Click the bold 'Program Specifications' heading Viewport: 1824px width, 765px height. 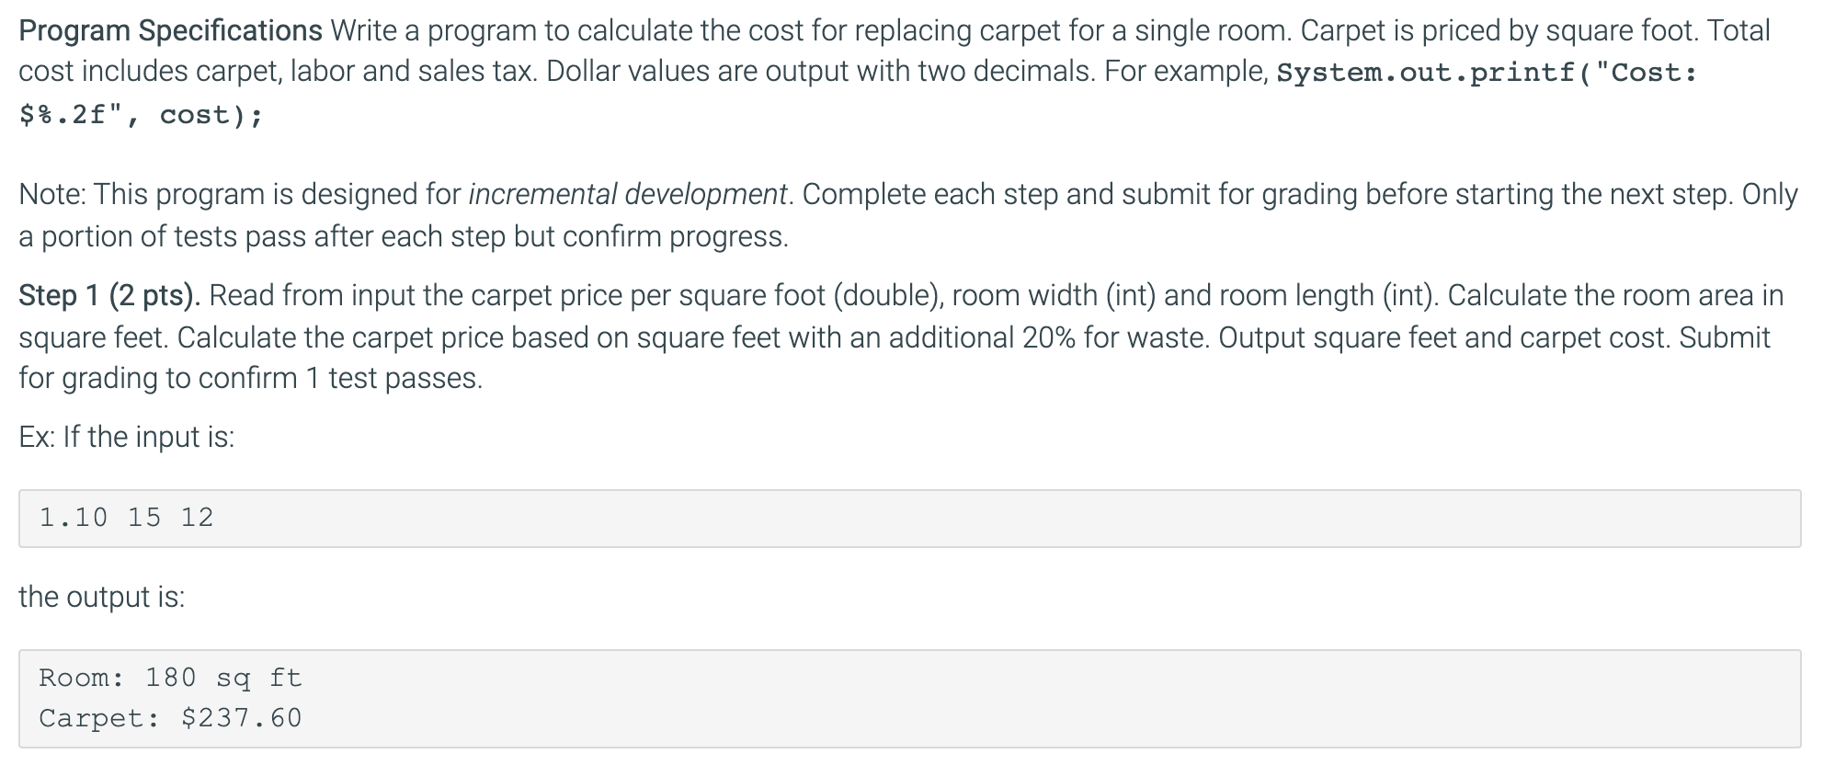(170, 31)
